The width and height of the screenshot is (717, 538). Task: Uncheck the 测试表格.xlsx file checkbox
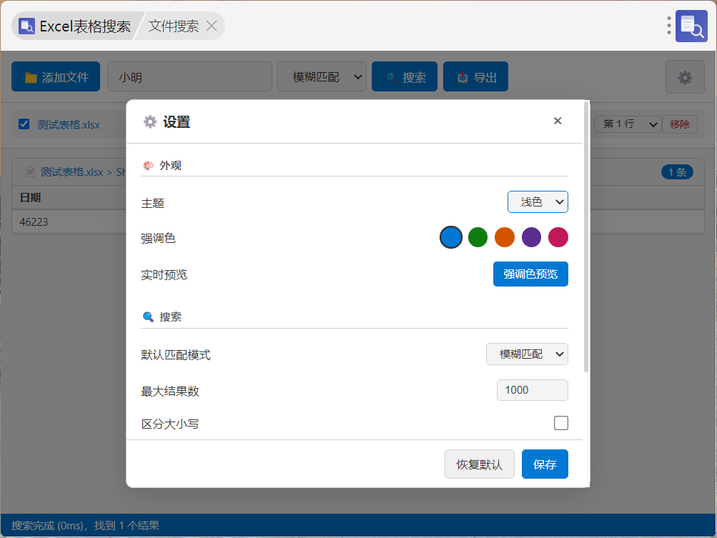coord(24,124)
